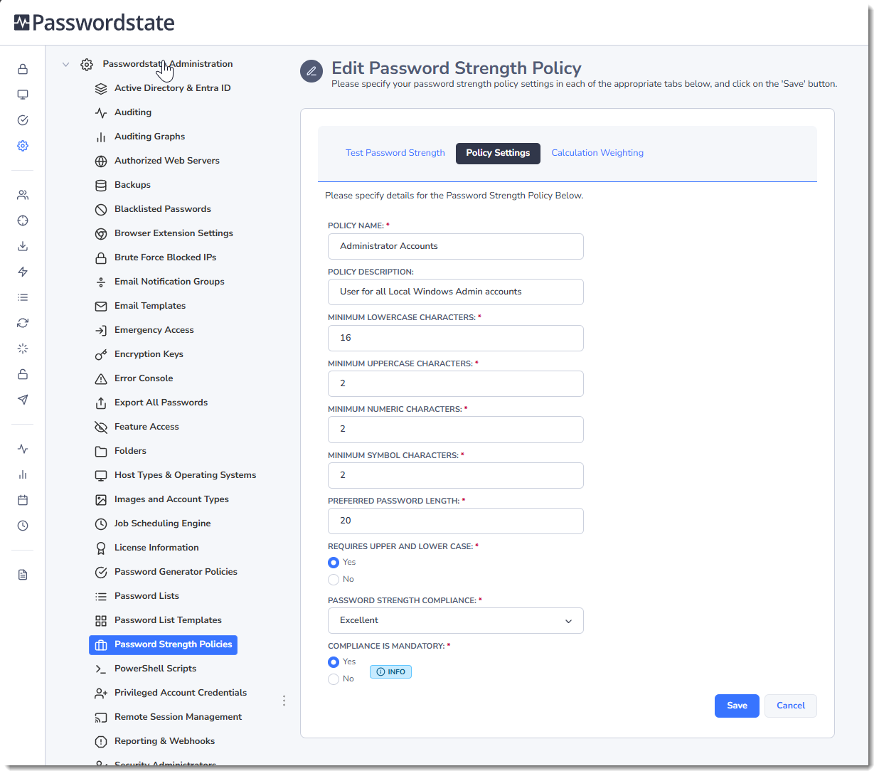Open Host Types & Operating Systems
The image size is (879, 776).
click(x=185, y=475)
